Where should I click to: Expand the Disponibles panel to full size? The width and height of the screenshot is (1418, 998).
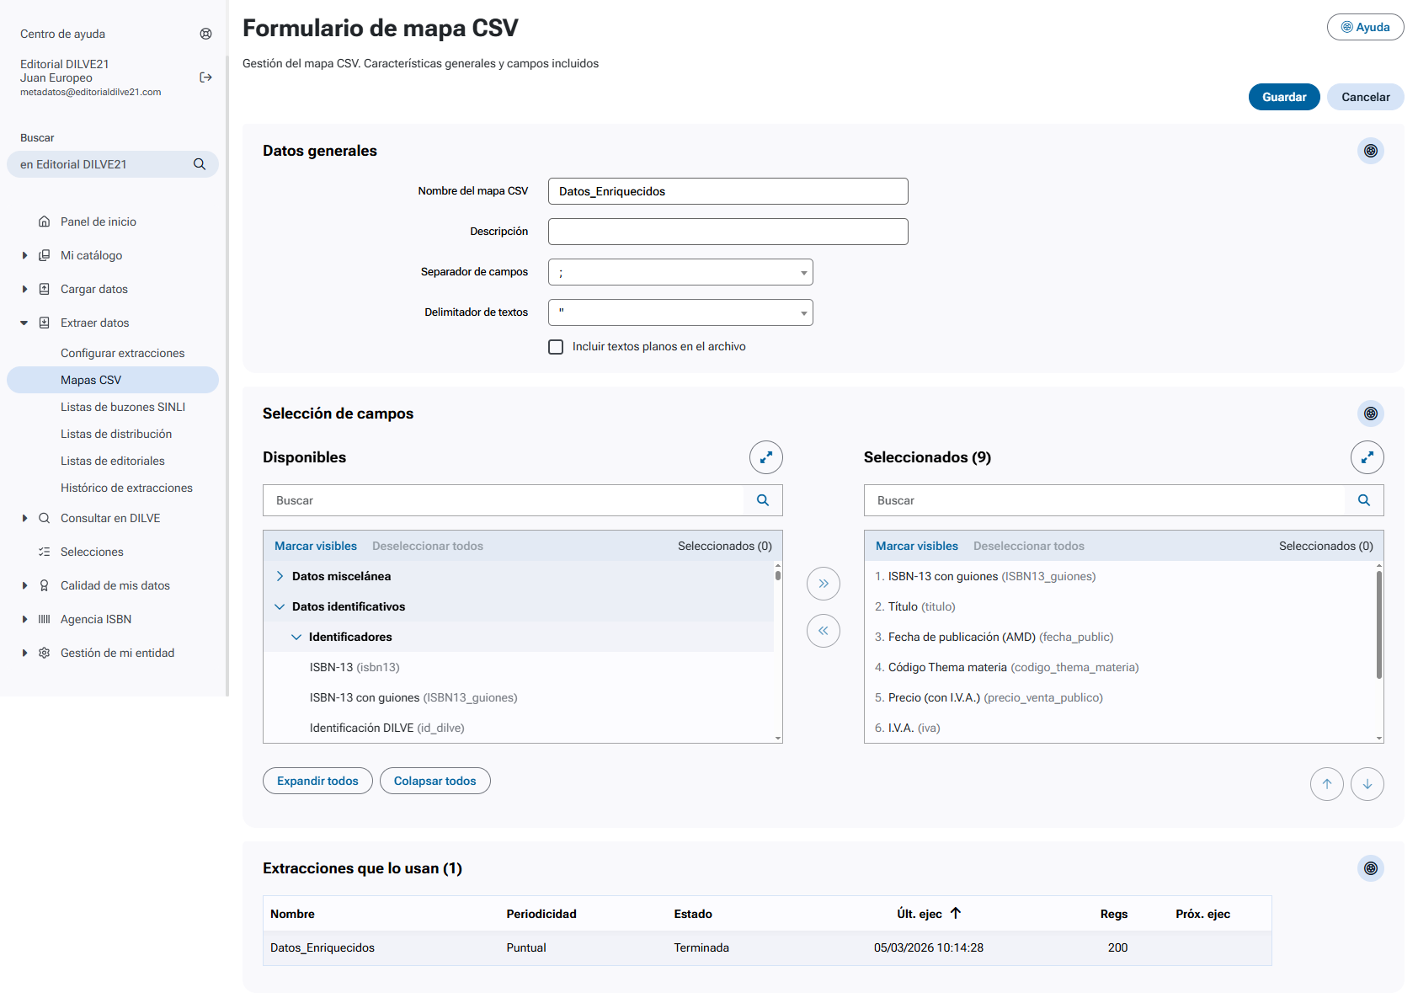(765, 457)
